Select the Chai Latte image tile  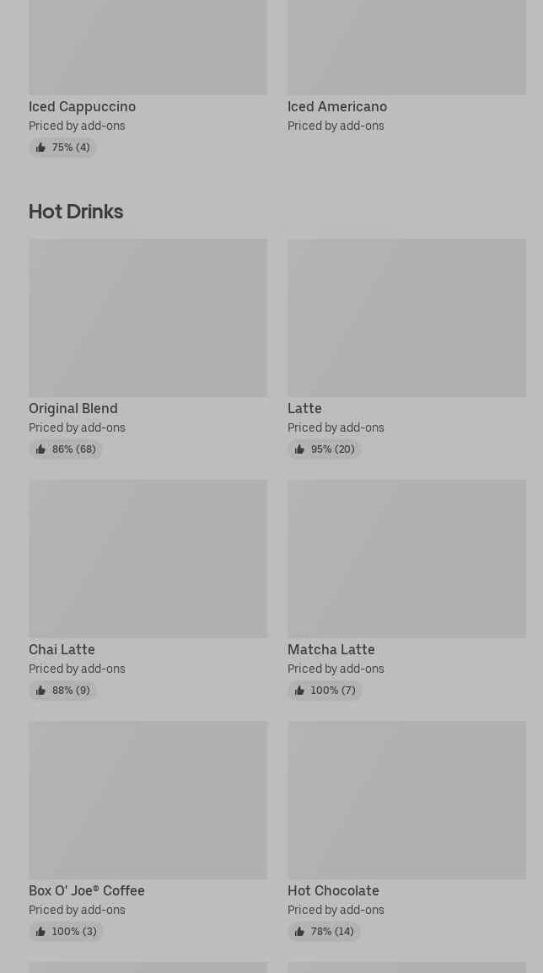coord(148,558)
